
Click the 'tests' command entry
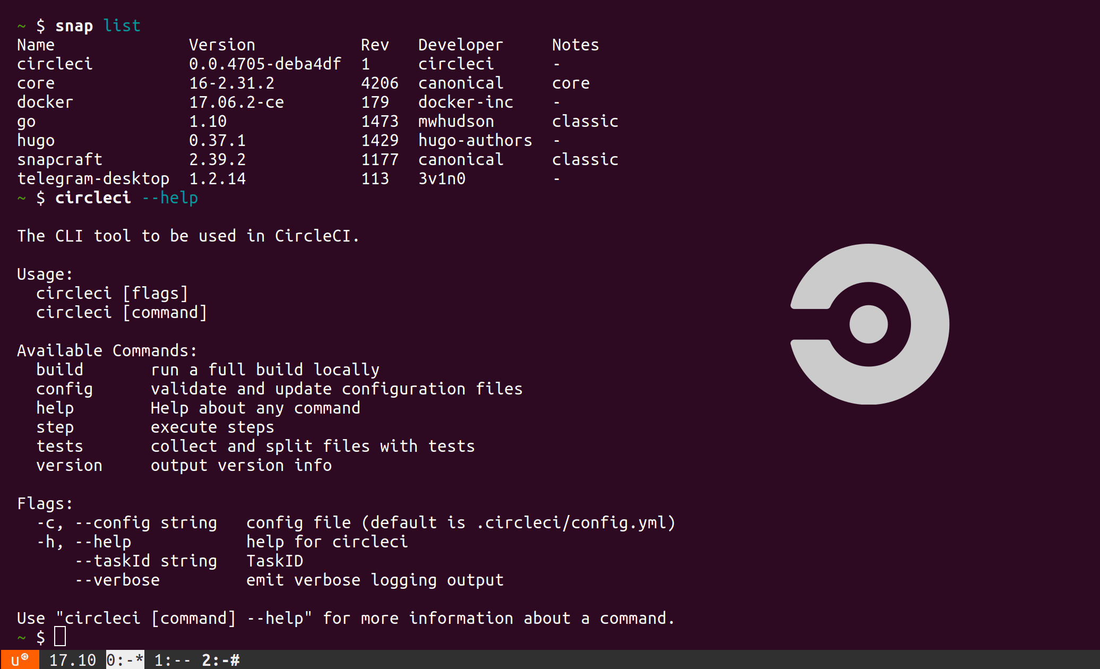coord(59,446)
